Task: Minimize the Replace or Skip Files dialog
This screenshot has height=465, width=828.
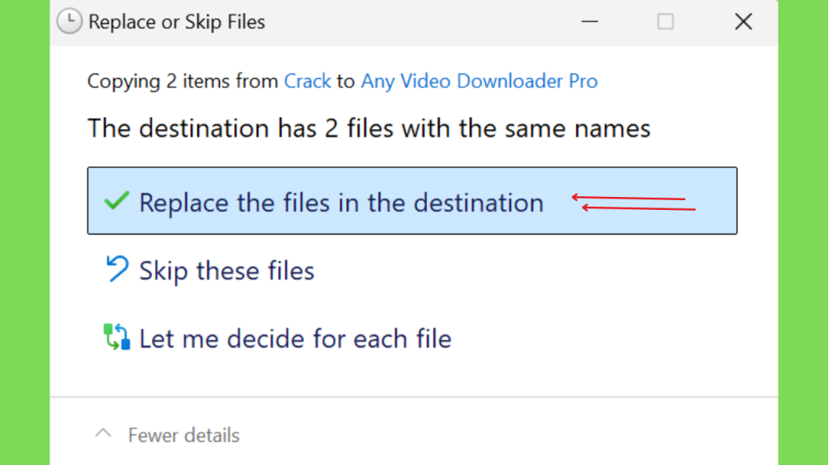Action: tap(589, 22)
